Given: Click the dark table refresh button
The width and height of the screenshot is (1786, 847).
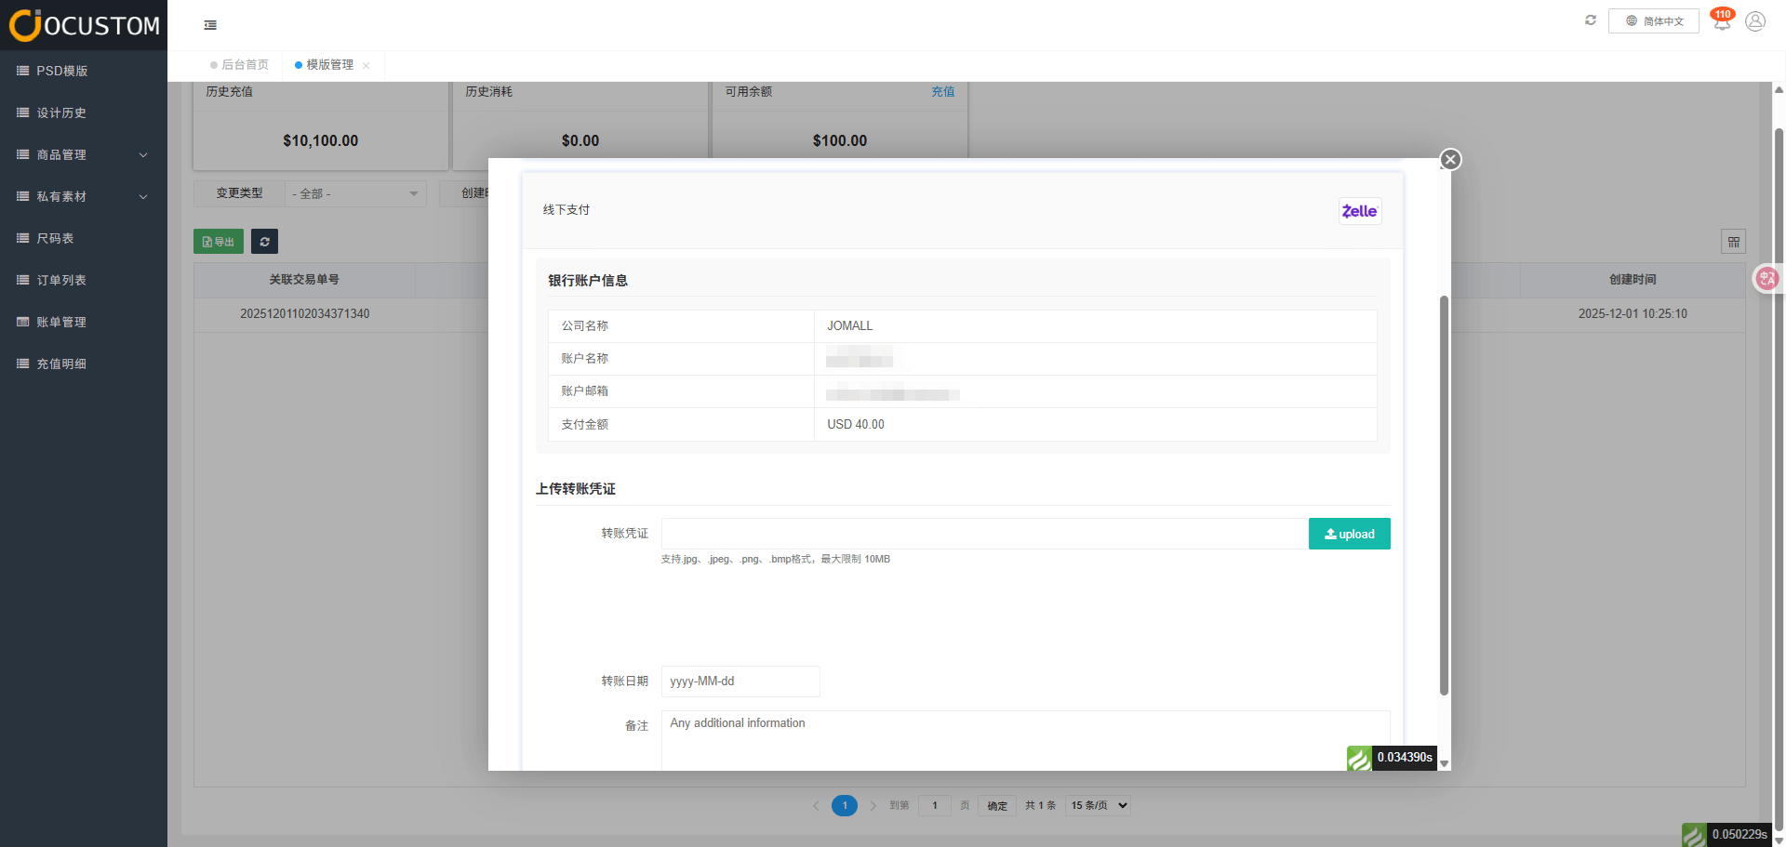Looking at the screenshot, I should pos(264,242).
